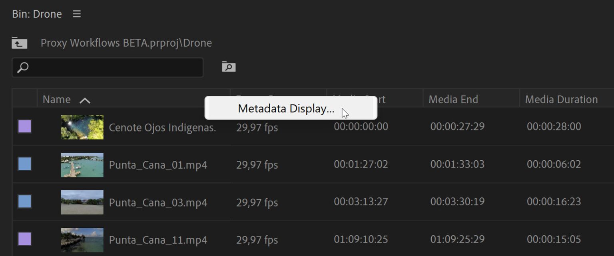Click the Punta_Cana_03 thumbnail
The height and width of the screenshot is (256, 614).
pos(82,202)
